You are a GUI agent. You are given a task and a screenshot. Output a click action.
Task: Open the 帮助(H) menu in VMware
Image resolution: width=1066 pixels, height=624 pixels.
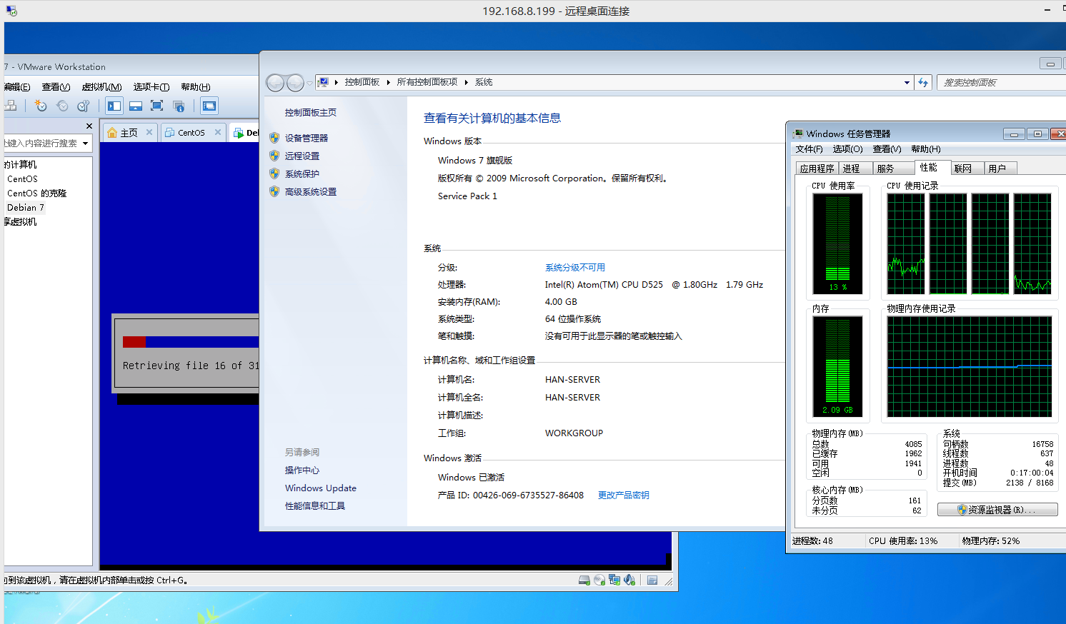(196, 87)
